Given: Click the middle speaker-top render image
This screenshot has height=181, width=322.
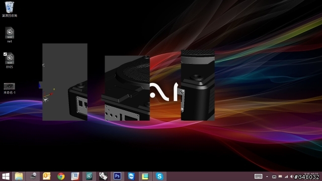Looking at the screenshot, I should 127,88.
